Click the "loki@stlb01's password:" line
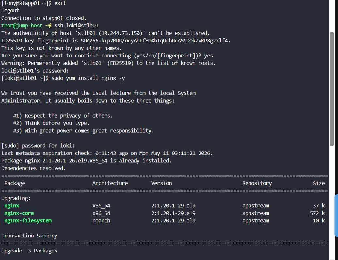This screenshot has height=260, width=338. (x=35, y=71)
